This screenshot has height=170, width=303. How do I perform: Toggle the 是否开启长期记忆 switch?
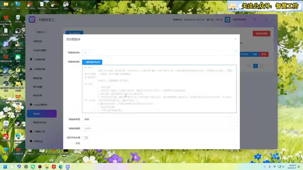[x=85, y=137]
